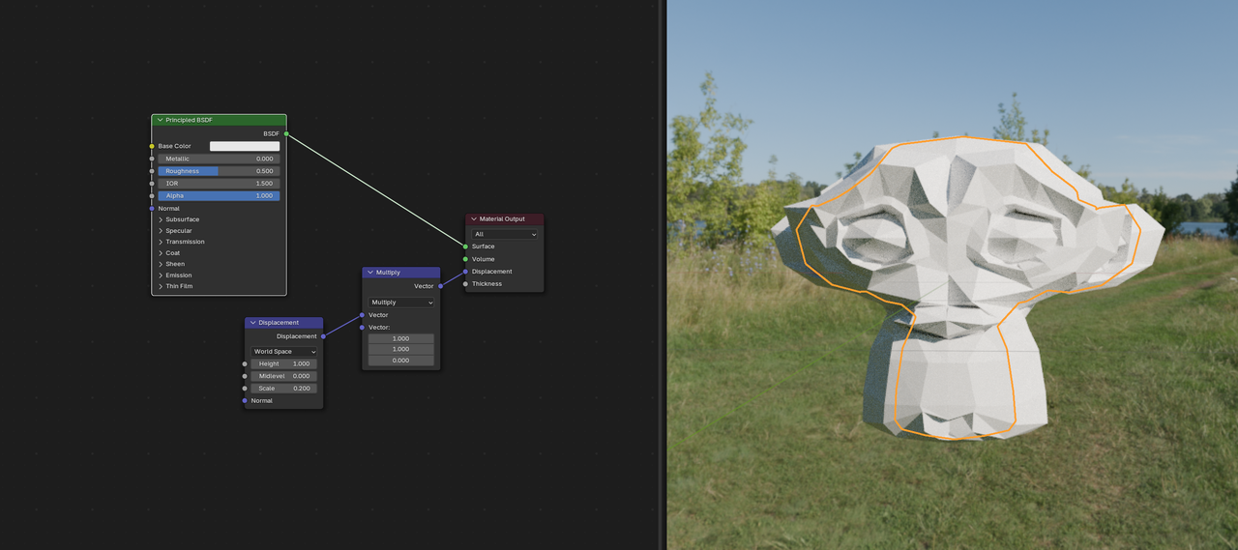Click the Metallic value field

[x=219, y=159]
